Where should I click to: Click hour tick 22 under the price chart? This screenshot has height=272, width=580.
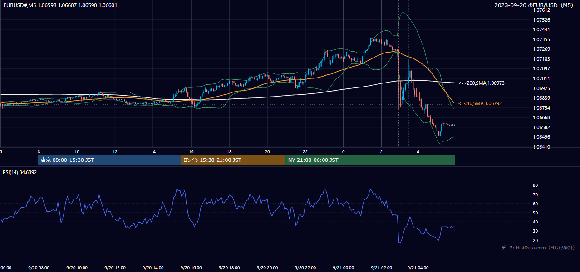[x=305, y=151]
